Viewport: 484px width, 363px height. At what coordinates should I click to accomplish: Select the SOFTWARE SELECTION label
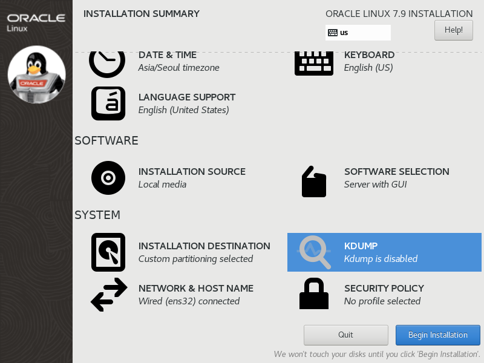[397, 172]
